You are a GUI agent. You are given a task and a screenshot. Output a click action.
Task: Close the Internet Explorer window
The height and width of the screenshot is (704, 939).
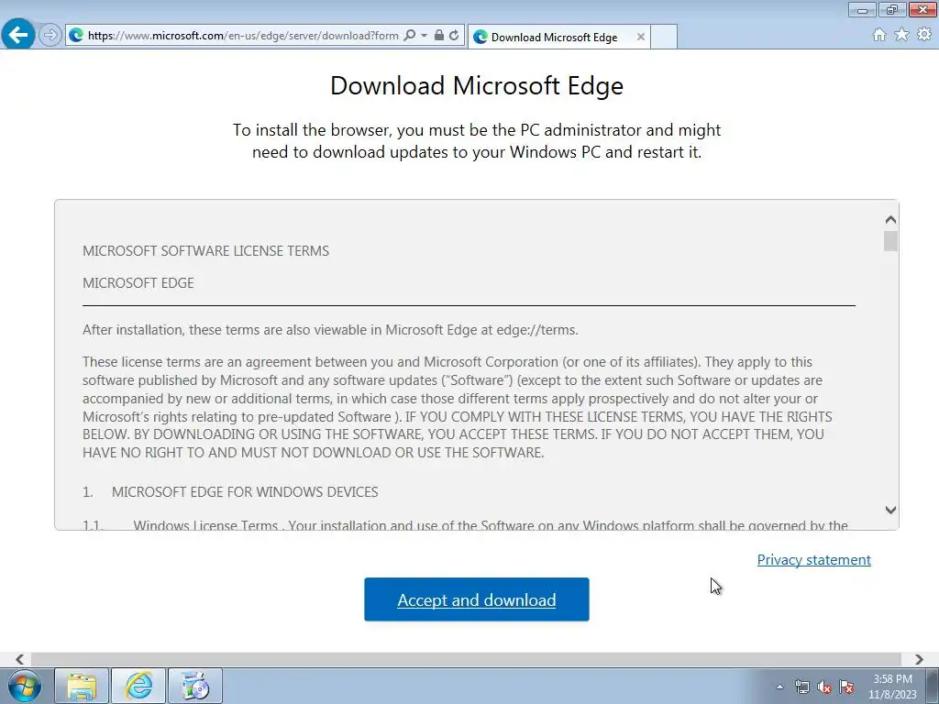coord(922,9)
